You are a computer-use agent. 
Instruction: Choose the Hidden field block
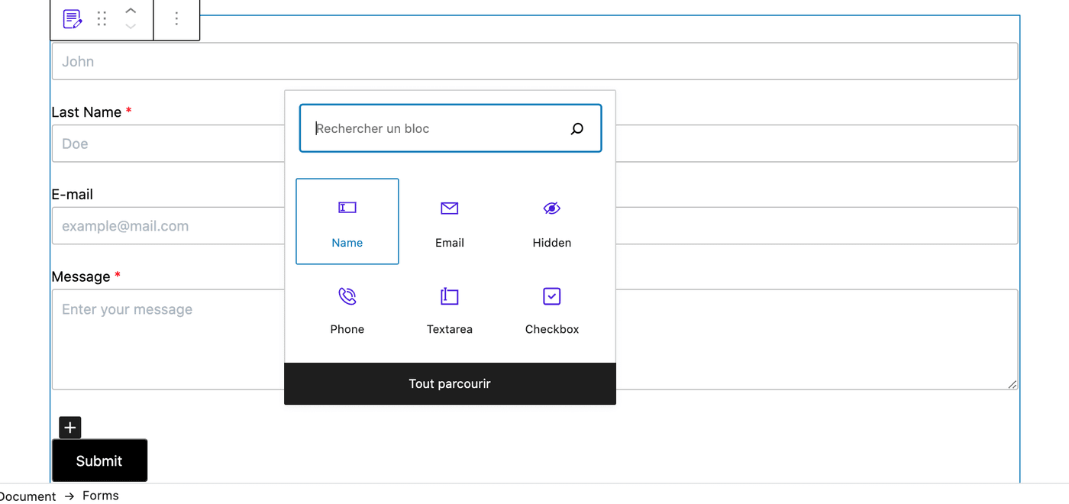pyautogui.click(x=551, y=221)
